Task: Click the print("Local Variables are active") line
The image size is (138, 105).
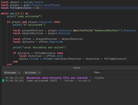Action: click(40, 47)
